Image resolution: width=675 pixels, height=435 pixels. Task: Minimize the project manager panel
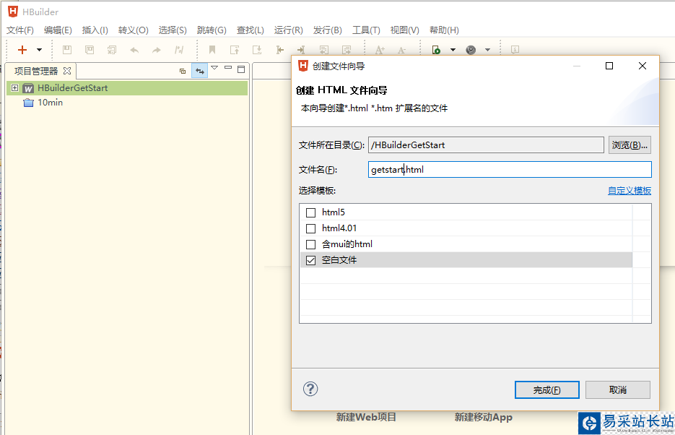point(228,68)
